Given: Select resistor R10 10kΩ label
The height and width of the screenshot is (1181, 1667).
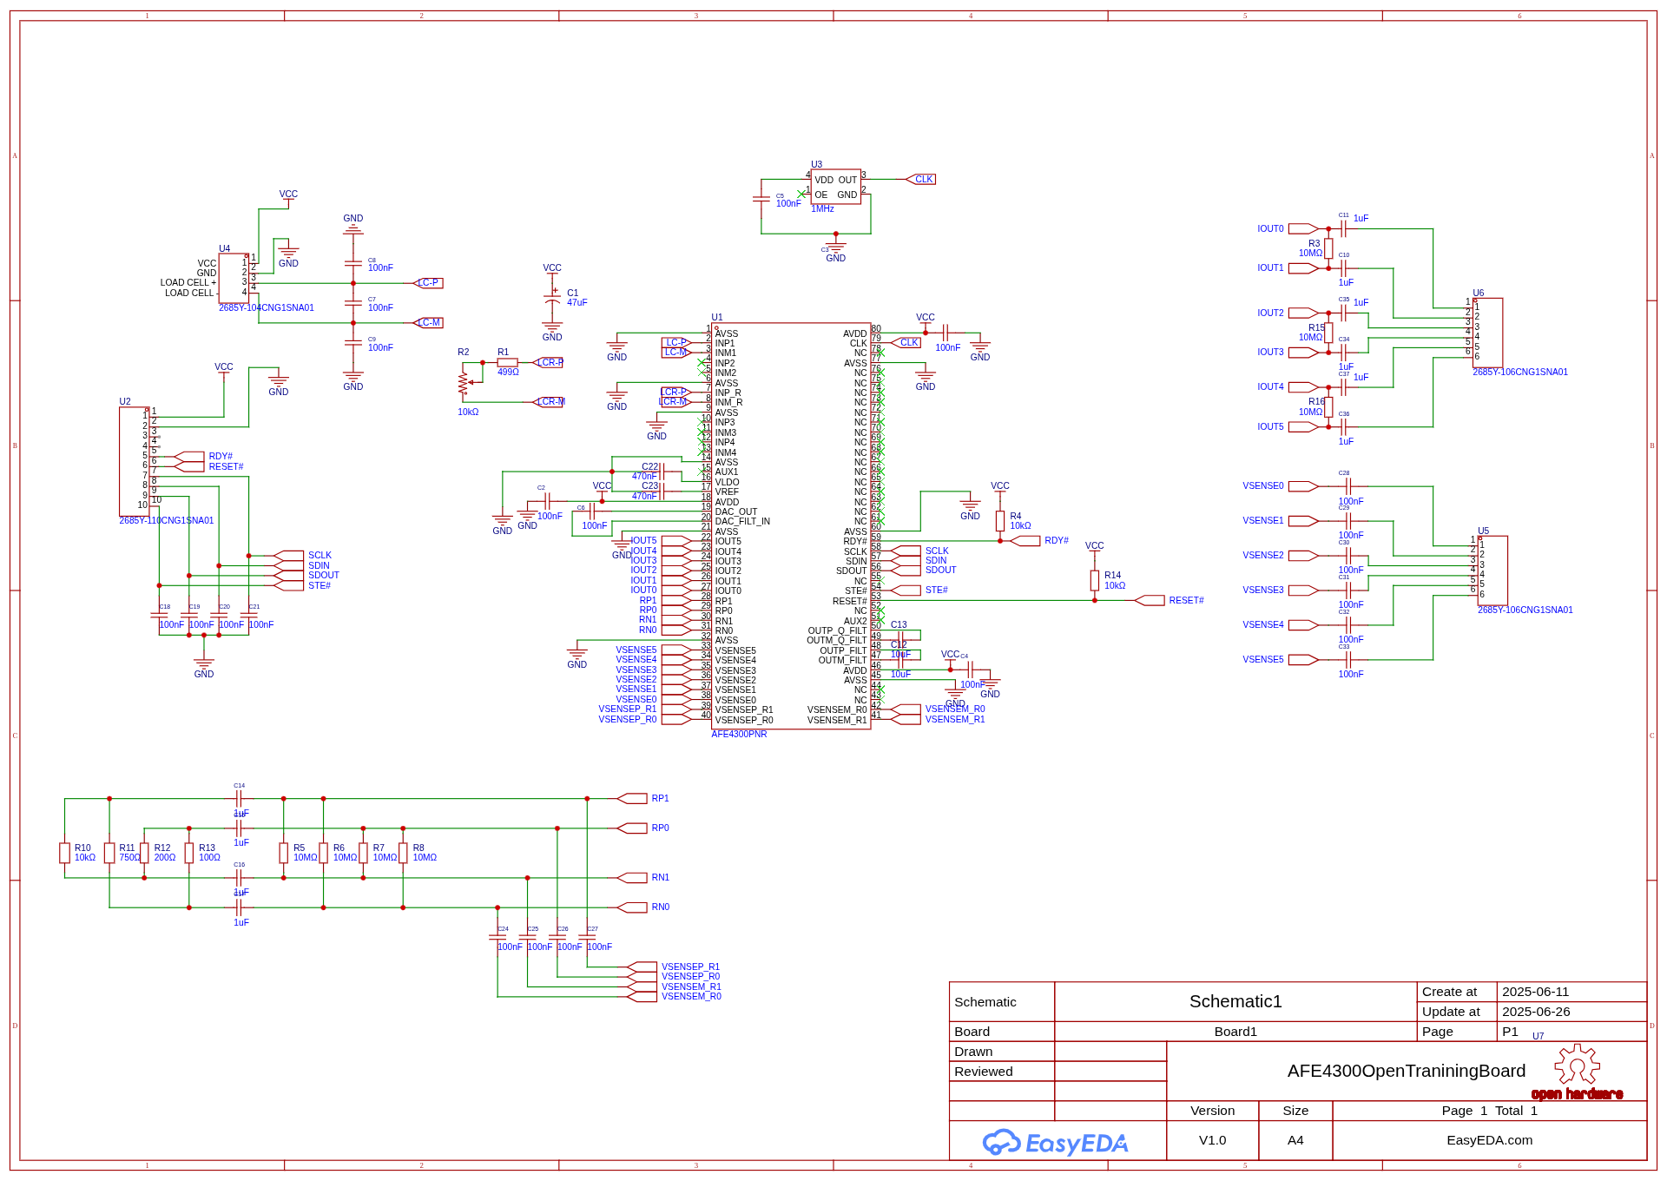Looking at the screenshot, I should click(x=85, y=858).
